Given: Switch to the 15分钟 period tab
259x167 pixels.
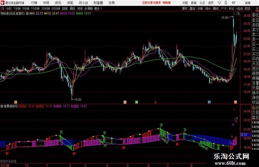Looking at the screenshot, I should pos(35,9).
